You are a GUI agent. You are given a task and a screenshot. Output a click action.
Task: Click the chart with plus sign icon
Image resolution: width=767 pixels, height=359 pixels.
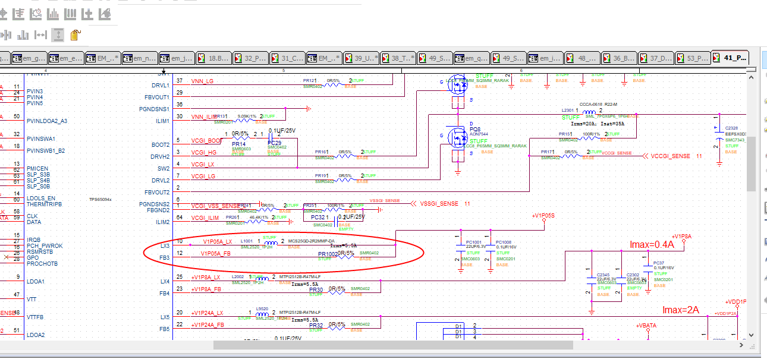(x=88, y=14)
